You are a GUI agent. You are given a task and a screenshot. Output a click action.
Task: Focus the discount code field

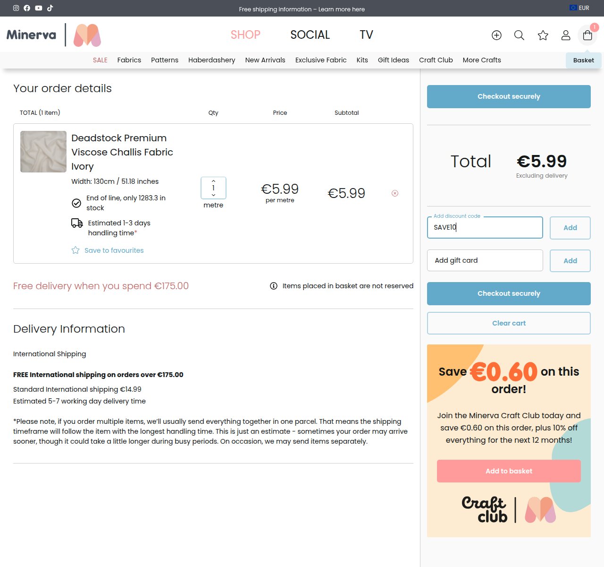[485, 228]
